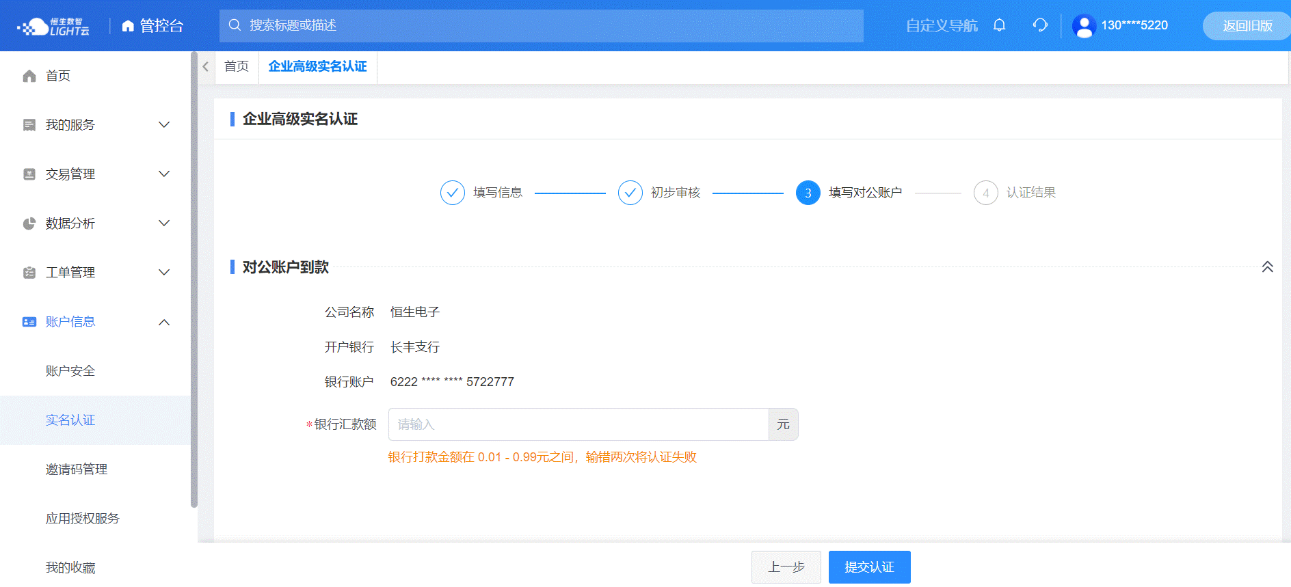Expand the 数据分析 menu chevron
This screenshot has height=587, width=1291.
(x=164, y=223)
